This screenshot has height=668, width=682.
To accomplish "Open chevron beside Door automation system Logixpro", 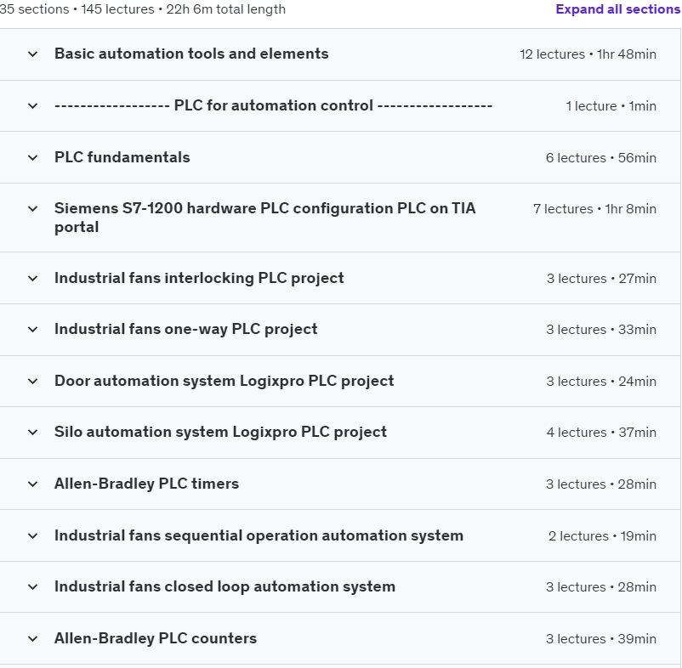I will point(33,382).
